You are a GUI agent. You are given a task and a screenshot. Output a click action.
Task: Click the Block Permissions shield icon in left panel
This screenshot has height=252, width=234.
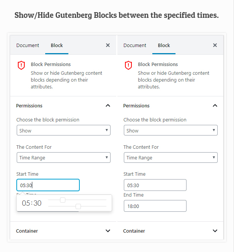pos(21,65)
